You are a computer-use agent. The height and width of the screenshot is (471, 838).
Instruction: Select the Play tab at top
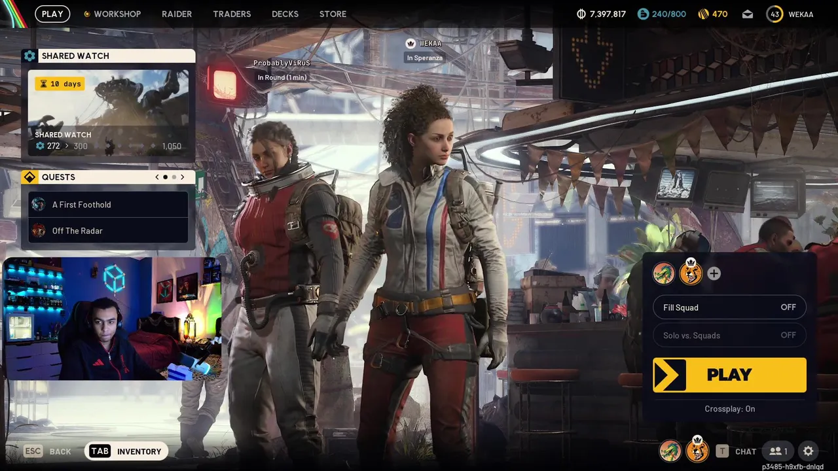(x=52, y=14)
